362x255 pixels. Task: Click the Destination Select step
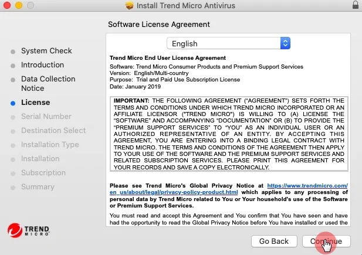[x=53, y=130]
